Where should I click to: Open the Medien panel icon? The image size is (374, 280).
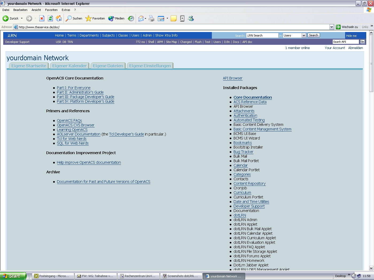[x=111, y=18]
